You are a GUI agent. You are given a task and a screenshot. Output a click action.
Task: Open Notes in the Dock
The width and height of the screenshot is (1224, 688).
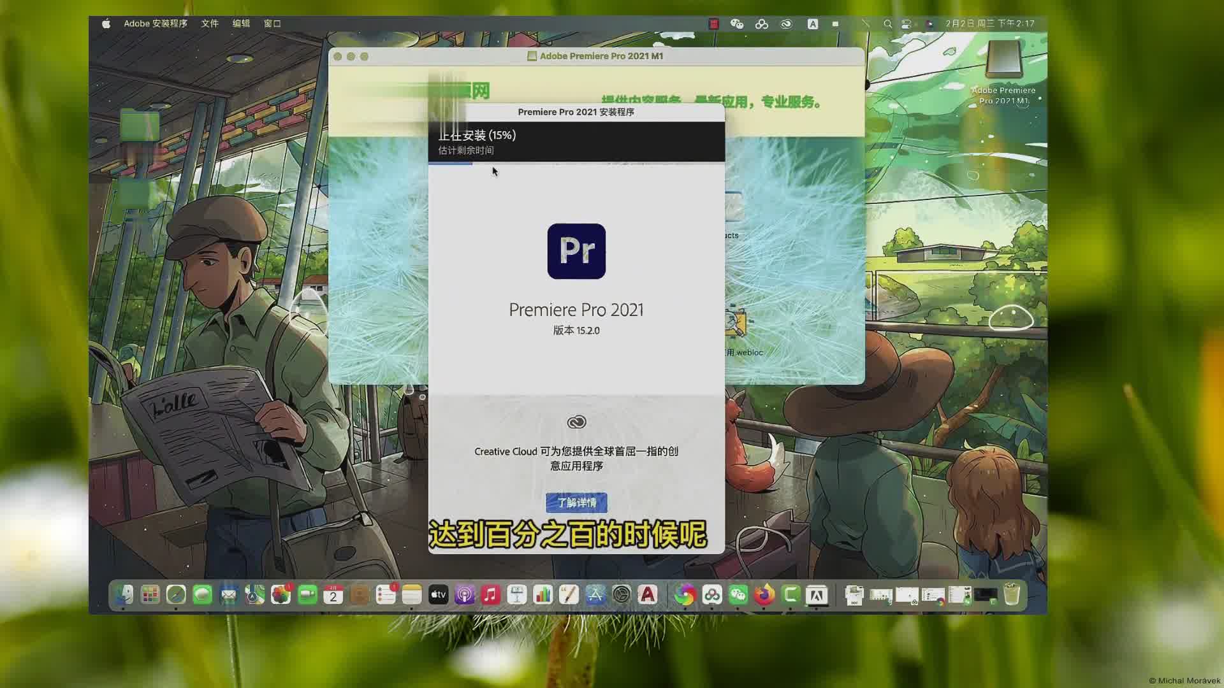pyautogui.click(x=412, y=595)
